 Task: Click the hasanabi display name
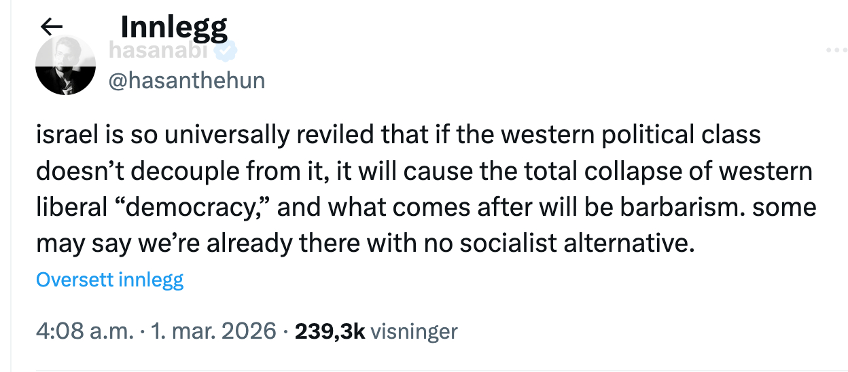[x=159, y=50]
